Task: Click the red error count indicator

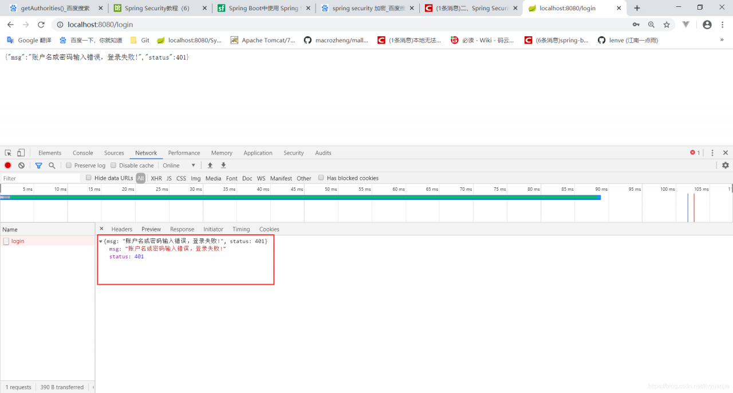Action: point(695,153)
